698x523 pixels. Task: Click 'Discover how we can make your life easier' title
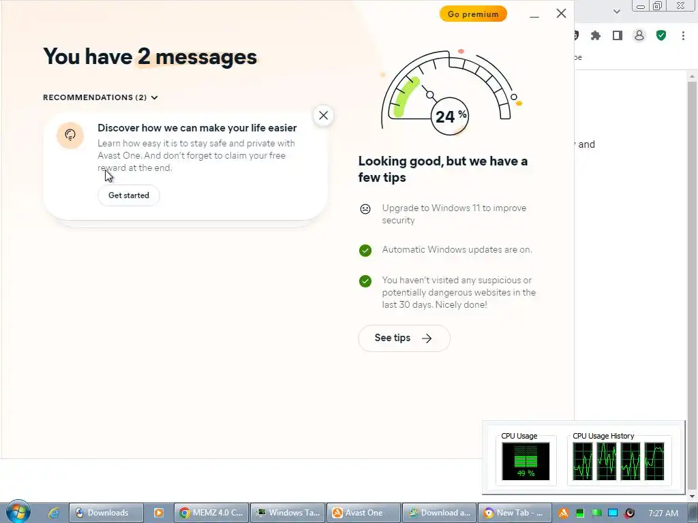pyautogui.click(x=197, y=128)
